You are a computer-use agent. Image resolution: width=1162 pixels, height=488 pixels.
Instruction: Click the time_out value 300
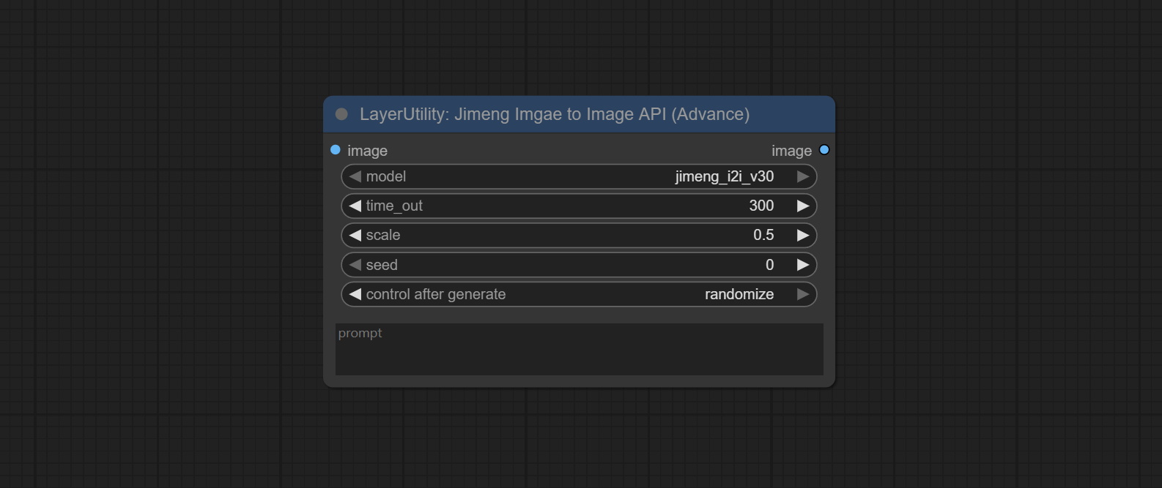(761, 206)
